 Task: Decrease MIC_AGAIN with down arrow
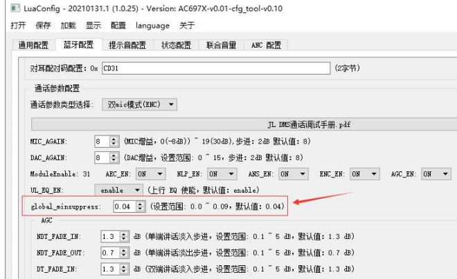click(x=114, y=144)
